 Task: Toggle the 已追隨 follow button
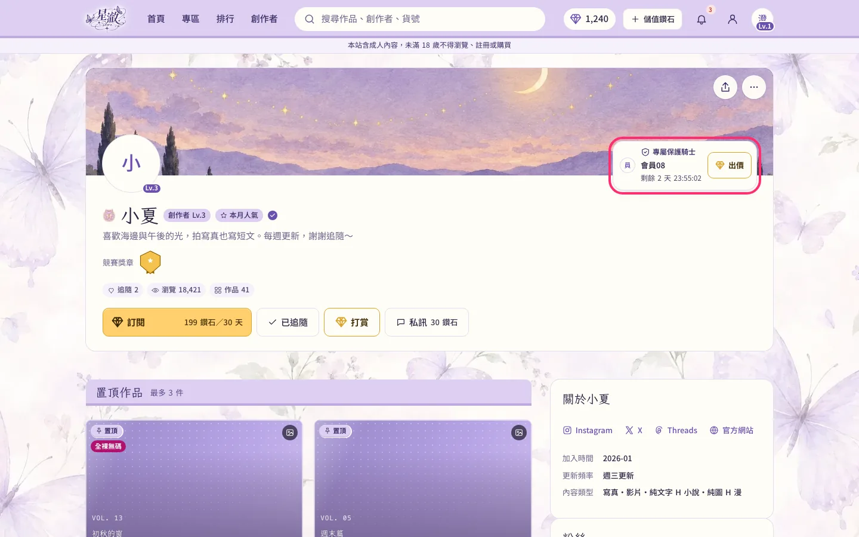(288, 322)
